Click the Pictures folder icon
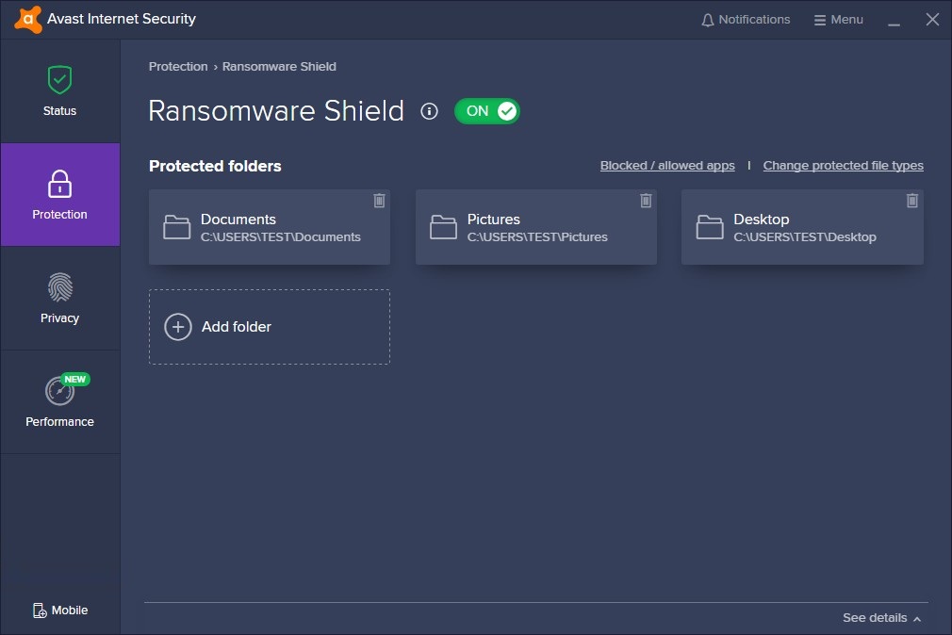Viewport: 952px width, 635px height. (443, 227)
